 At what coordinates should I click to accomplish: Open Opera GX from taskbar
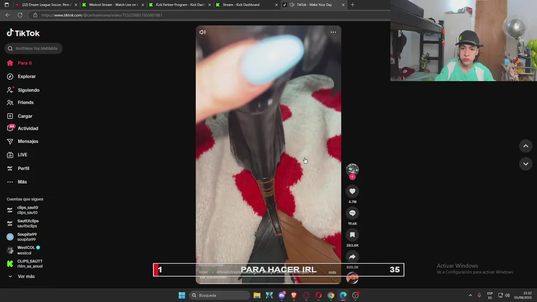pyautogui.click(x=306, y=295)
